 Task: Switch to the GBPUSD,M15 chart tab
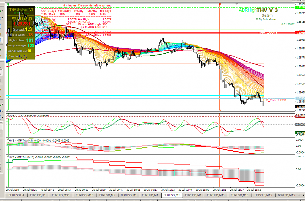click(286, 195)
